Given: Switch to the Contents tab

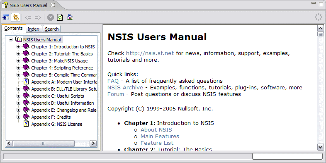Looking at the screenshot, I should 14,29.
